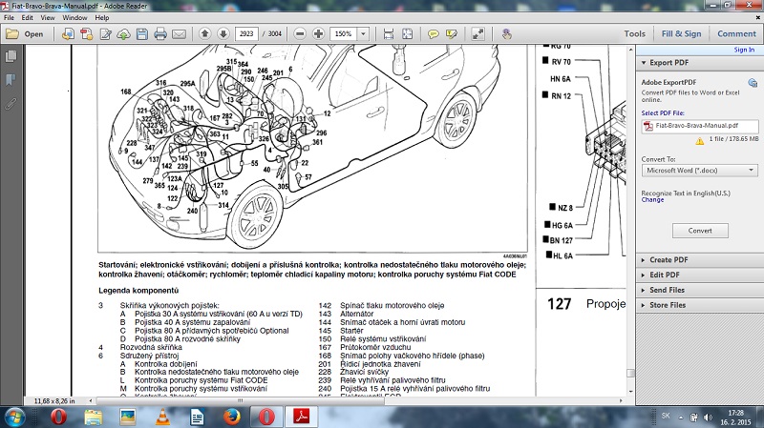
Task: Click the page number input field
Action: point(249,33)
